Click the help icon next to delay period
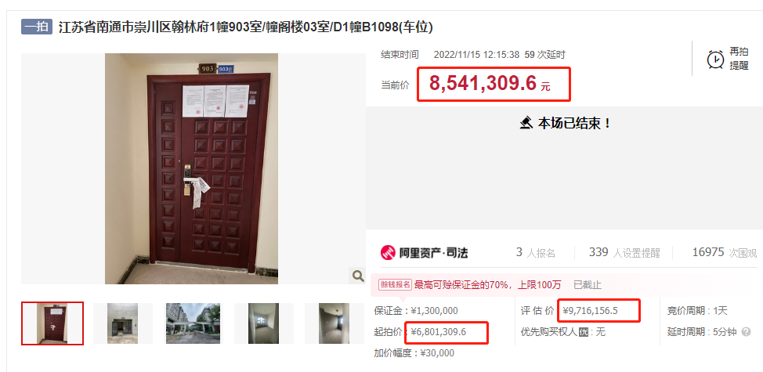Screen dimensions: 763x372 [747, 332]
